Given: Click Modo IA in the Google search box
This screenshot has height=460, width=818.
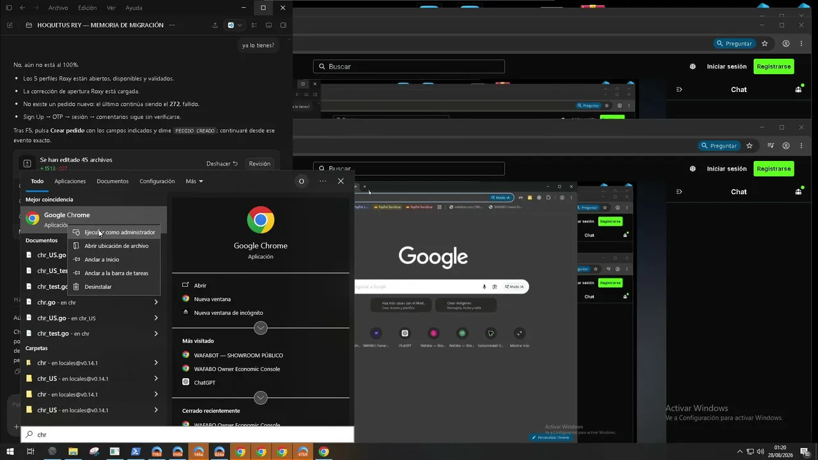Looking at the screenshot, I should point(514,287).
